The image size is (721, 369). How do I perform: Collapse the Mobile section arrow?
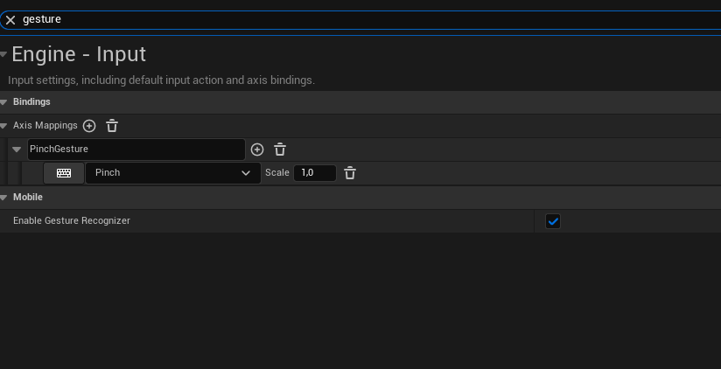tap(4, 198)
